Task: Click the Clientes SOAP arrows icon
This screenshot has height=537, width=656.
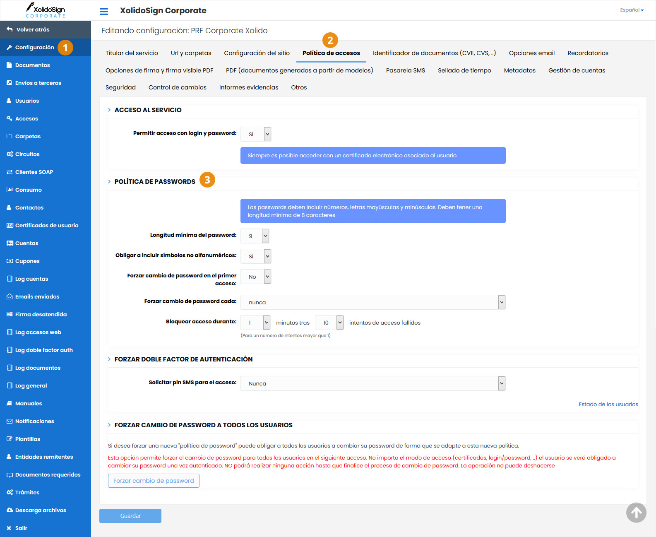Action: pyautogui.click(x=10, y=172)
